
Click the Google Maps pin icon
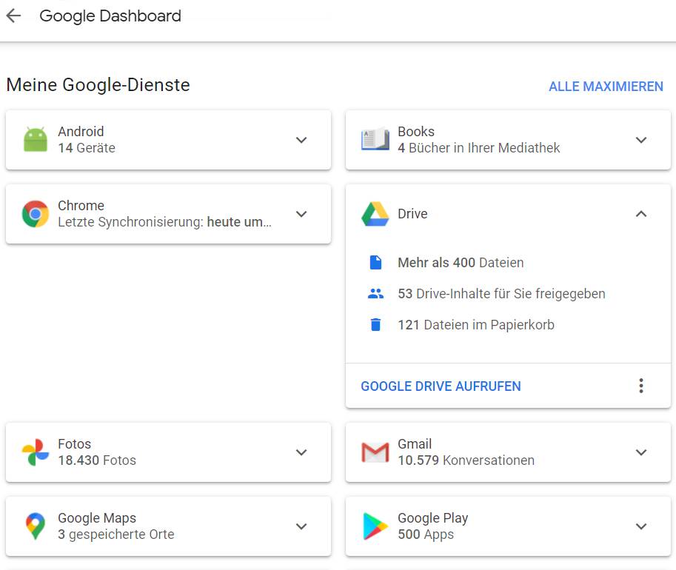pyautogui.click(x=35, y=526)
